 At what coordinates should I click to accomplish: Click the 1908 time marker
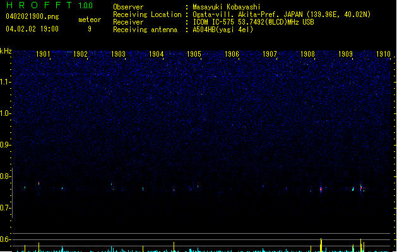pos(307,54)
